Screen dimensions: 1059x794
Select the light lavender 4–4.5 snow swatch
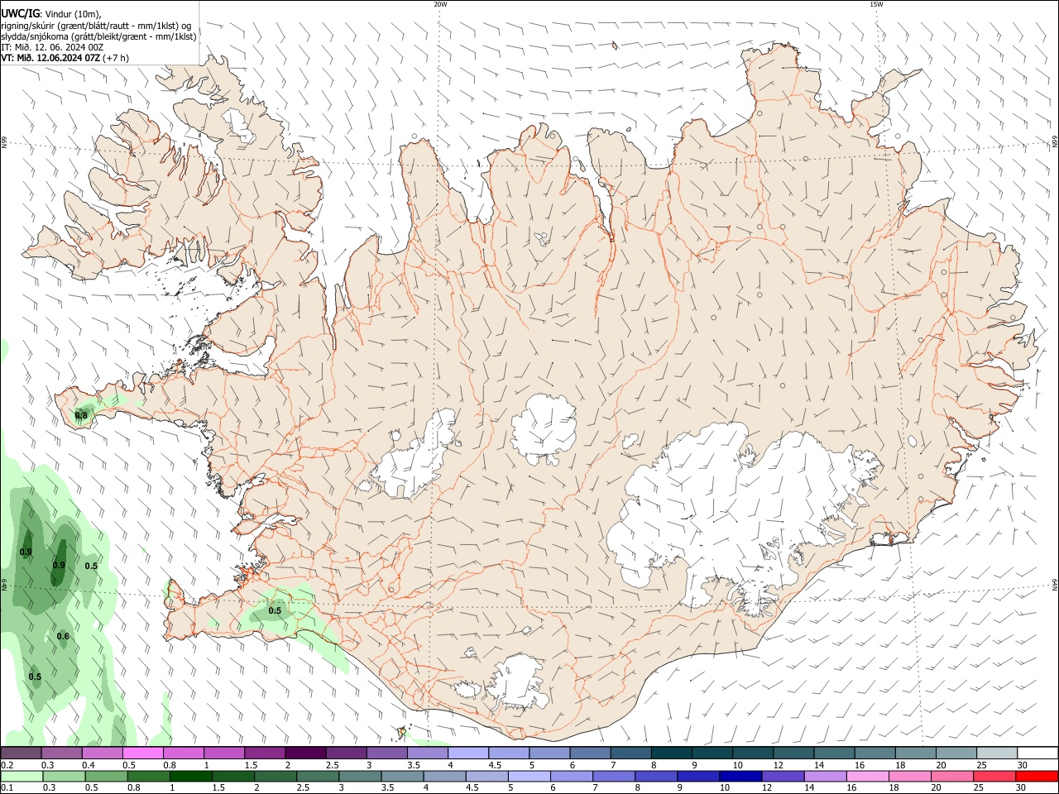[x=469, y=753]
